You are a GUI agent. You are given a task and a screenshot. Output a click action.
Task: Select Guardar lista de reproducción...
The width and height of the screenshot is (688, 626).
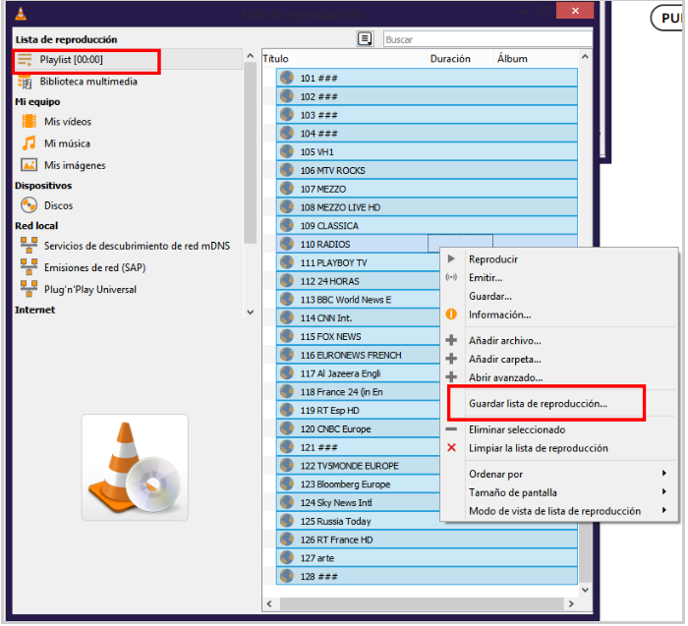(559, 403)
